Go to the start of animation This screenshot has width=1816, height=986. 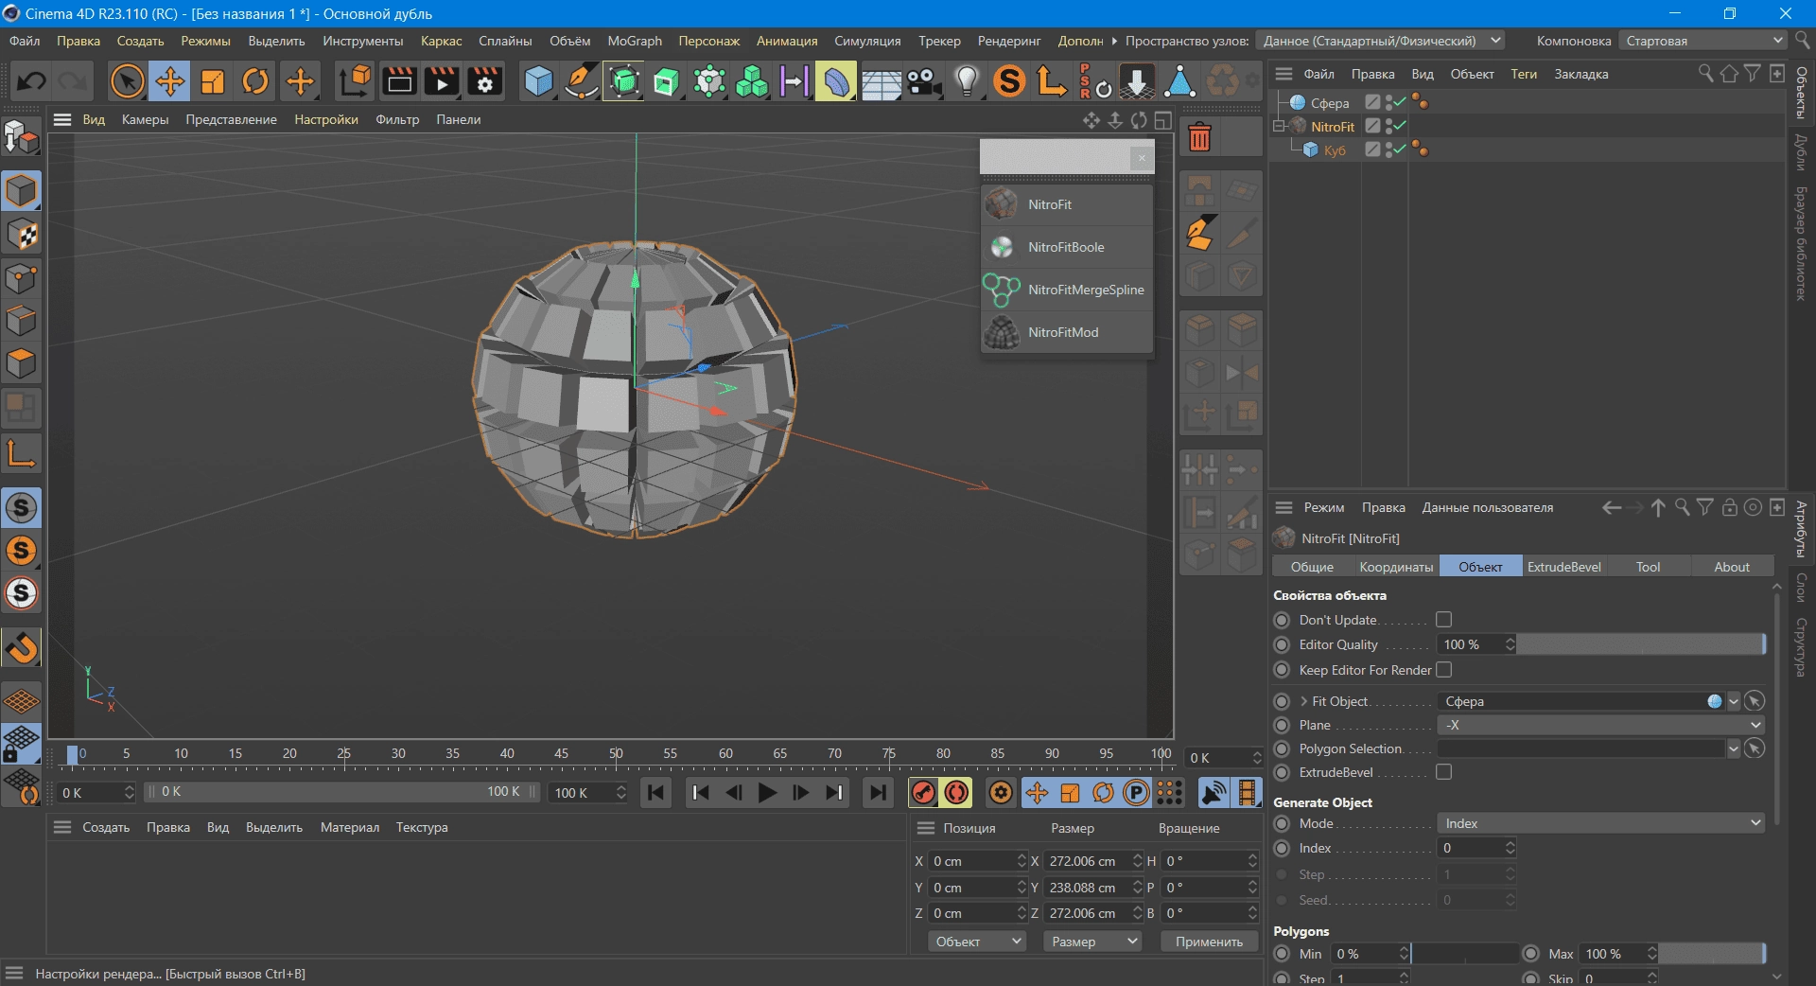point(655,793)
